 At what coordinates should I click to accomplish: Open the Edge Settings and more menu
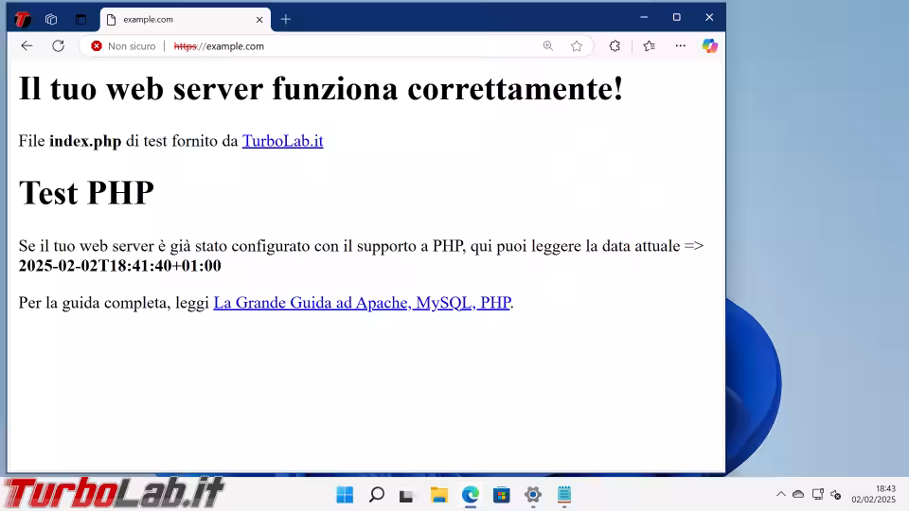click(x=680, y=45)
